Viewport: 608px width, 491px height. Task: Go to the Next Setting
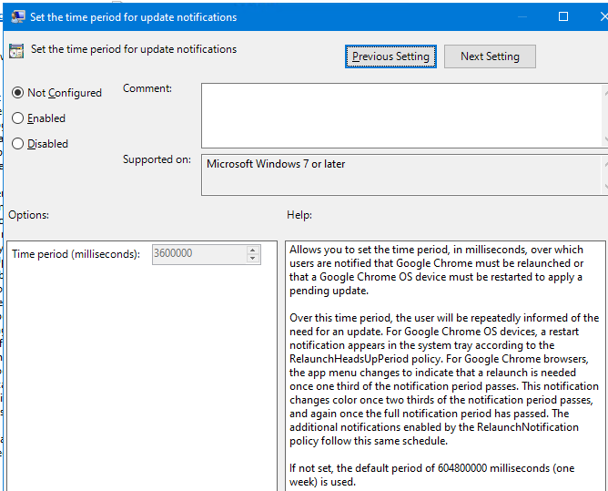coord(490,56)
